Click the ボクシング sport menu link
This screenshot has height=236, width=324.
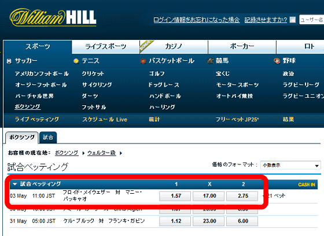click(x=27, y=106)
